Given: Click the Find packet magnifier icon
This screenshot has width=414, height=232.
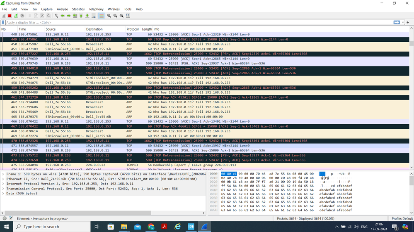Looking at the screenshot, I should point(56,16).
